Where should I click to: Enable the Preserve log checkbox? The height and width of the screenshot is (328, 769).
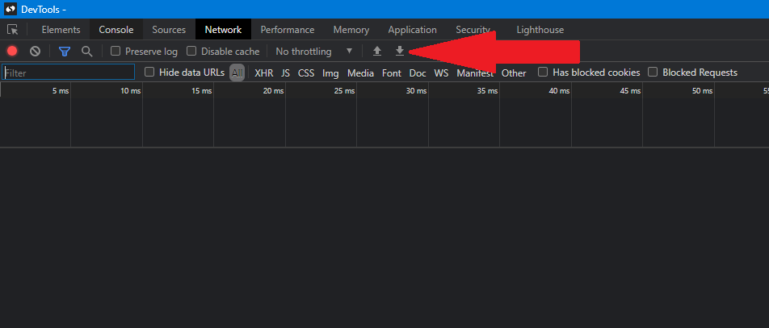pos(116,52)
